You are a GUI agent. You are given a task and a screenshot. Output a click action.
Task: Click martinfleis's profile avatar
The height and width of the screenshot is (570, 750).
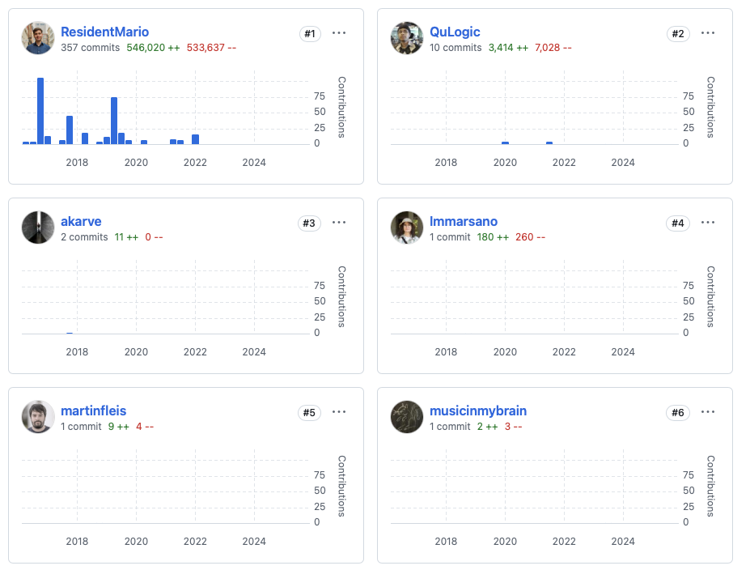tap(38, 417)
